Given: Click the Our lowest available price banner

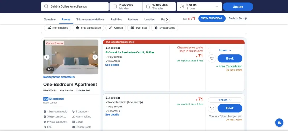Looking at the screenshot, I should click(x=174, y=42).
